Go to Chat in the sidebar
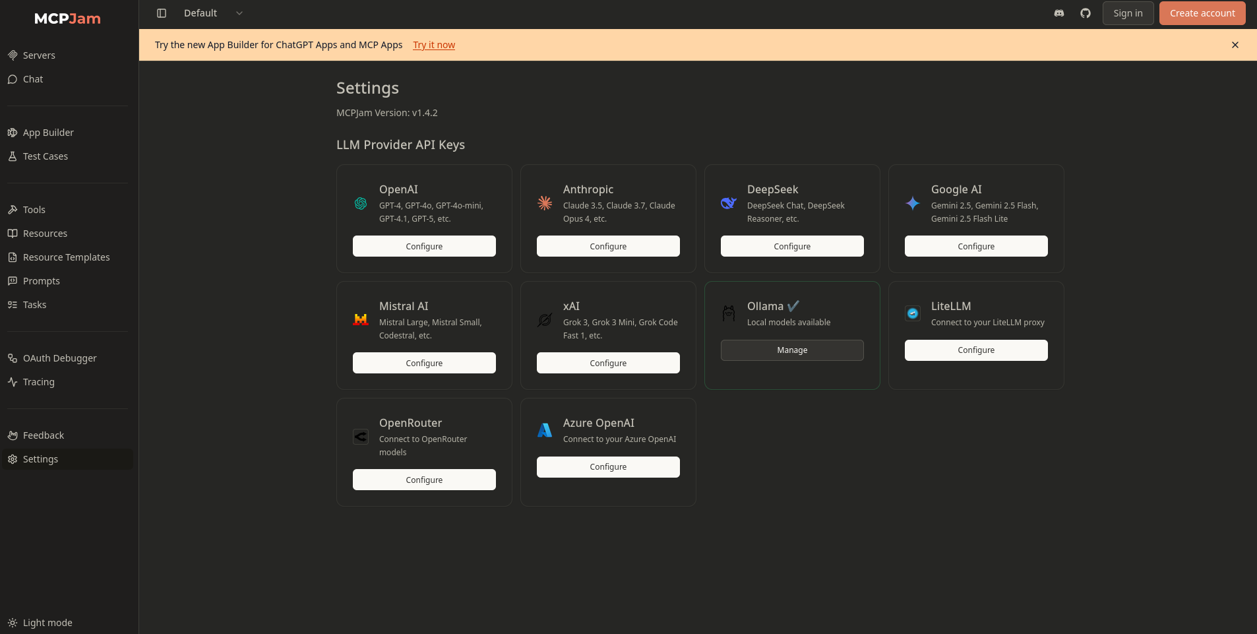This screenshot has height=634, width=1257. (x=67, y=79)
